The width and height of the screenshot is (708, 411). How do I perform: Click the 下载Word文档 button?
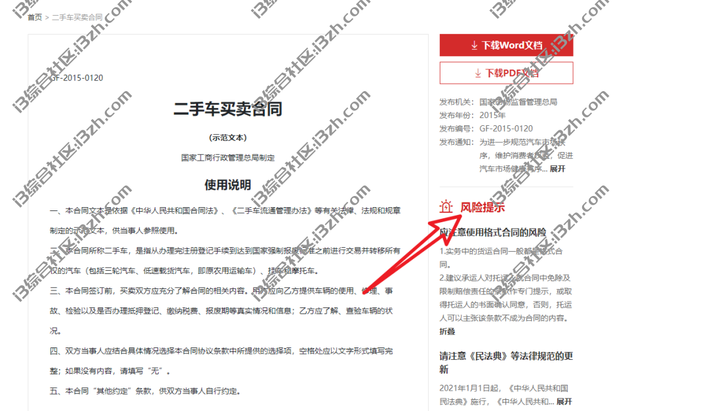(506, 45)
